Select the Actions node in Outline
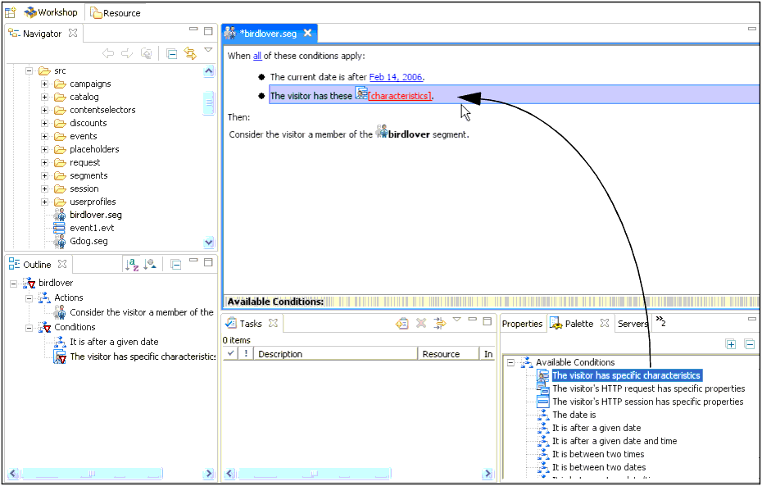 tap(69, 298)
